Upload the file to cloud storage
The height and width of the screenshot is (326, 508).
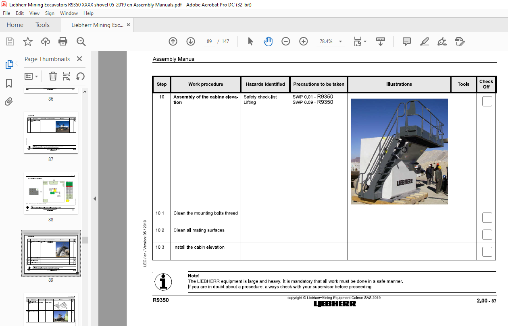click(46, 41)
